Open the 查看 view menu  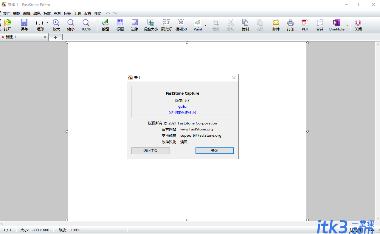(57, 13)
